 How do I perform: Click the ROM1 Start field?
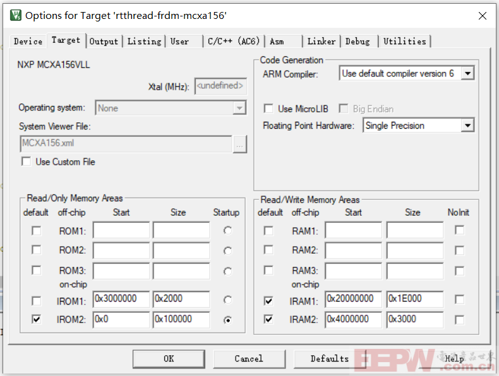click(x=121, y=230)
